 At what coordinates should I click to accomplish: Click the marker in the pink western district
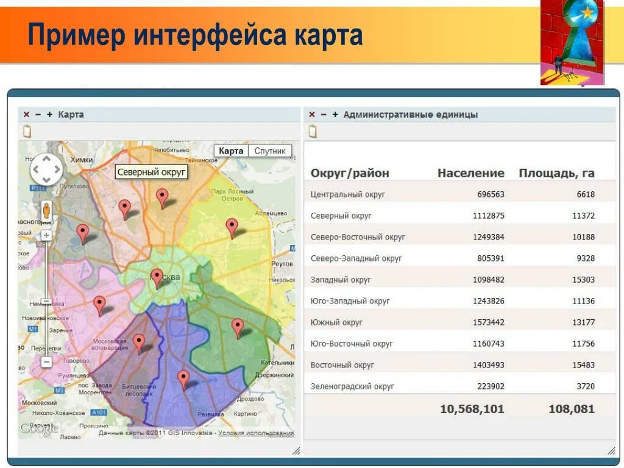pos(99,306)
